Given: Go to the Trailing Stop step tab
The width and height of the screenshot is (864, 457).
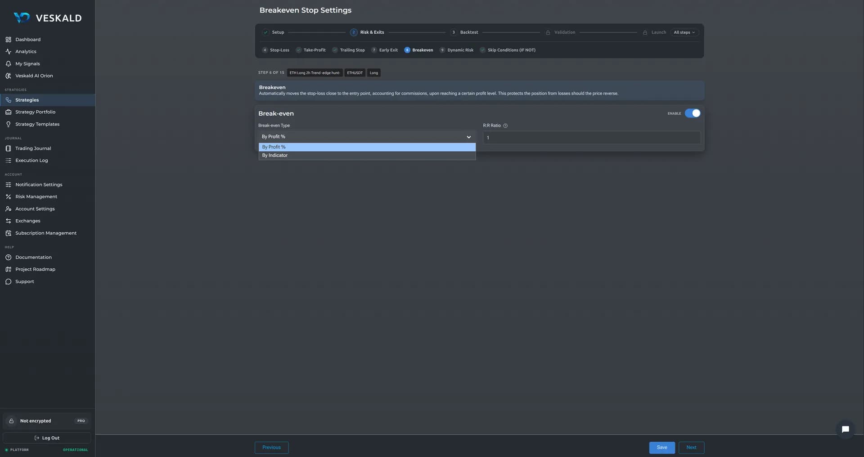Looking at the screenshot, I should click(348, 50).
